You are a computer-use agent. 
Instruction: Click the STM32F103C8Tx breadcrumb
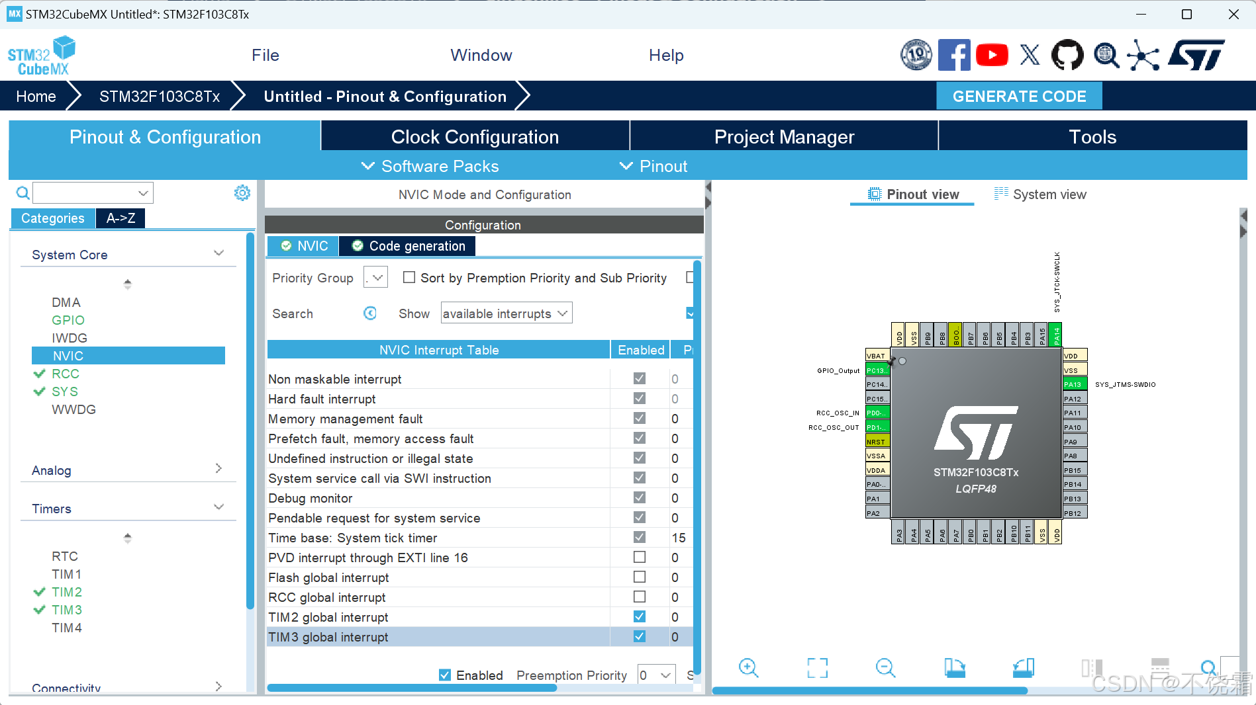(159, 97)
